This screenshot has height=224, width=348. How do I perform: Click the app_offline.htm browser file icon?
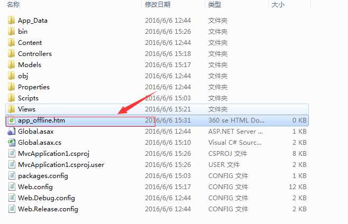click(11, 120)
